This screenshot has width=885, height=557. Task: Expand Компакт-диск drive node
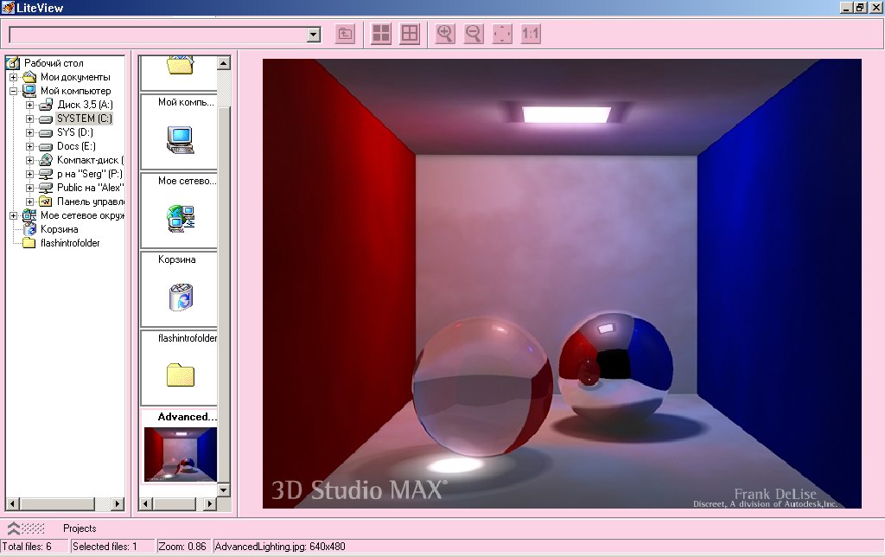click(30, 160)
